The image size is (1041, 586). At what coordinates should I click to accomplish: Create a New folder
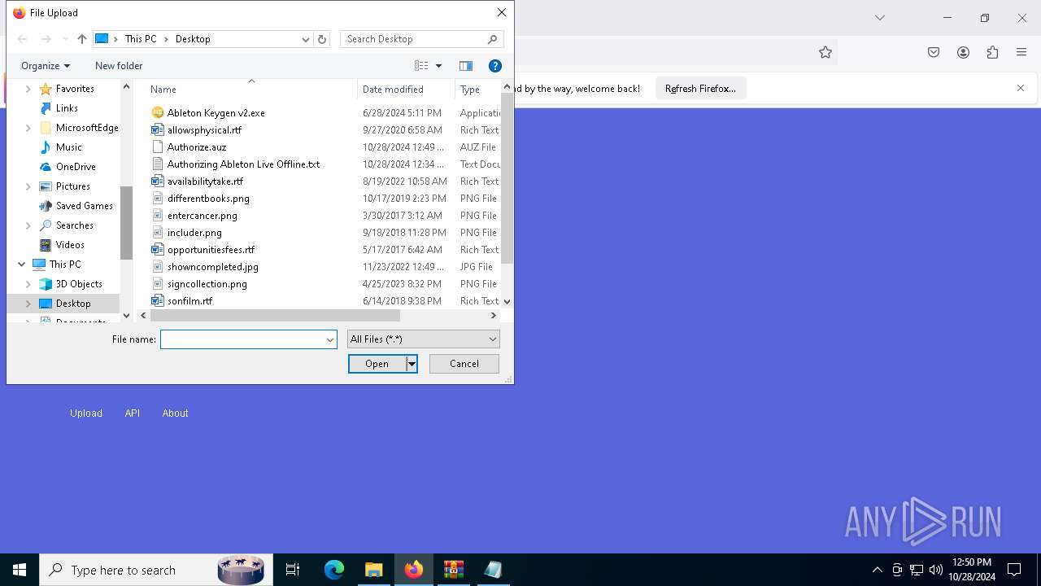pyautogui.click(x=119, y=66)
